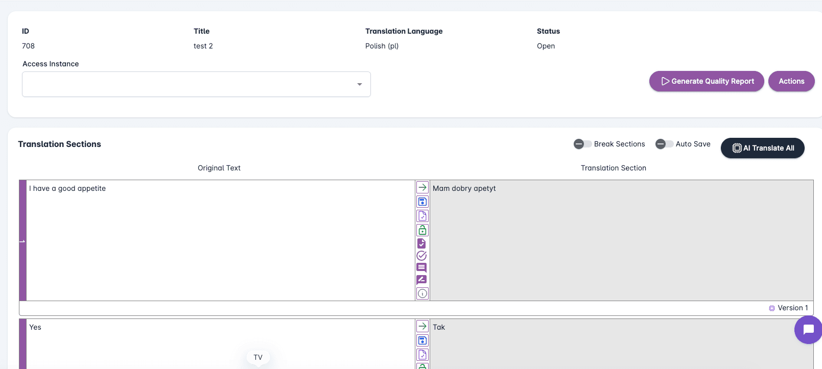The width and height of the screenshot is (822, 369).
Task: Click the green arrow icon in the 'Yes' row
Action: (x=422, y=326)
